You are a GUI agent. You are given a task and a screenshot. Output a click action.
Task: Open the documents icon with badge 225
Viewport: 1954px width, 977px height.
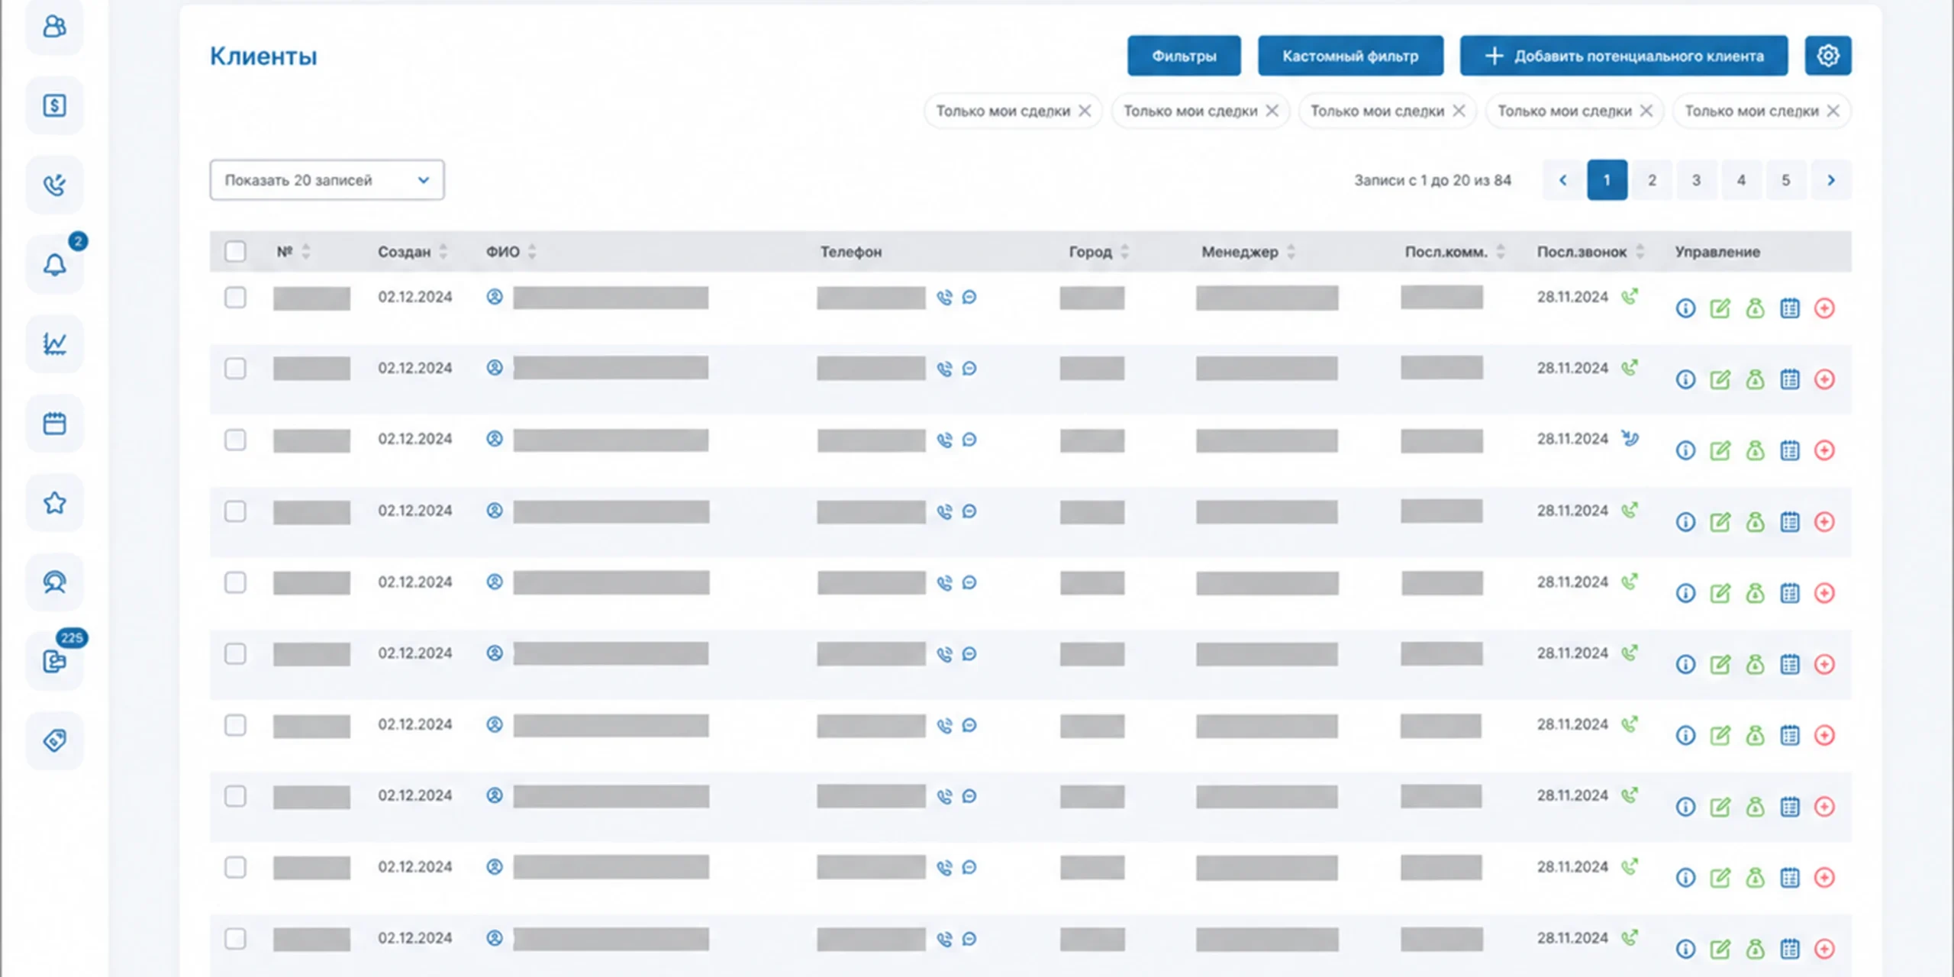coord(54,661)
